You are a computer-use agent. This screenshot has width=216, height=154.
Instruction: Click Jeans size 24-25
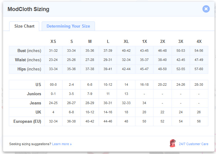click(53, 103)
